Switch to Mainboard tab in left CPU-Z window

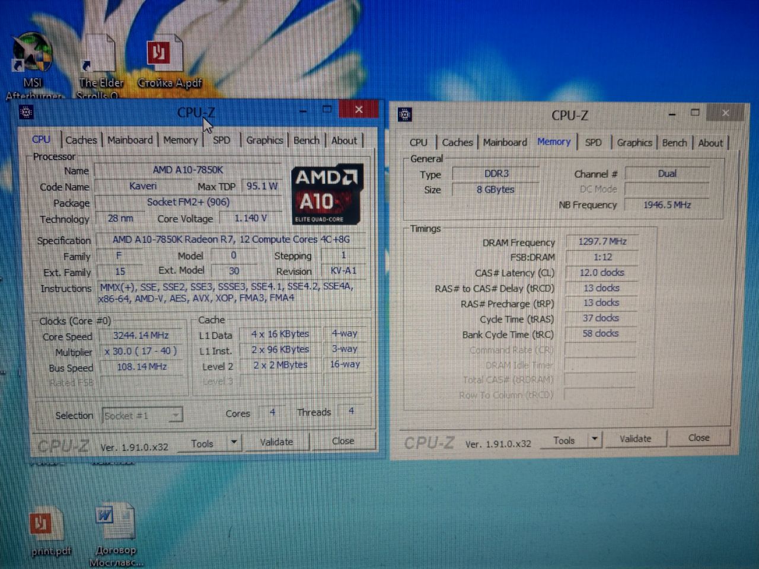130,140
